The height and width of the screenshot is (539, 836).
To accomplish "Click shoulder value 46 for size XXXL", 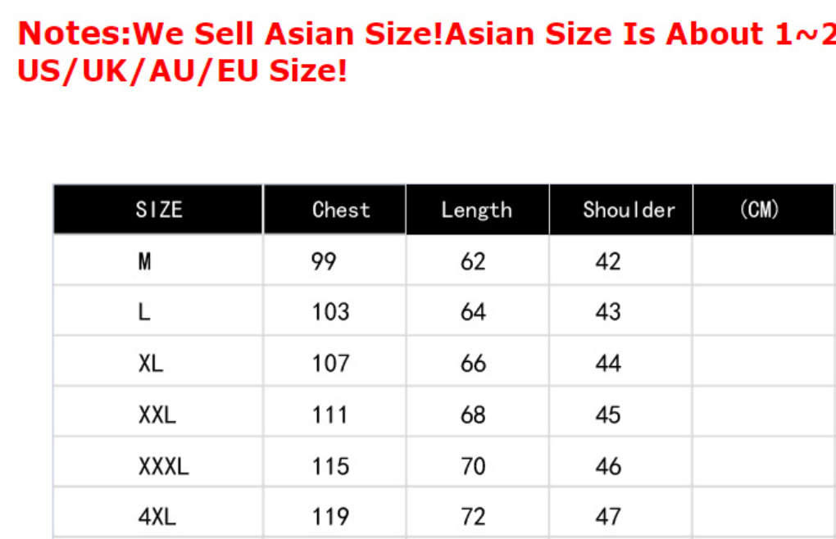I will 607,466.
